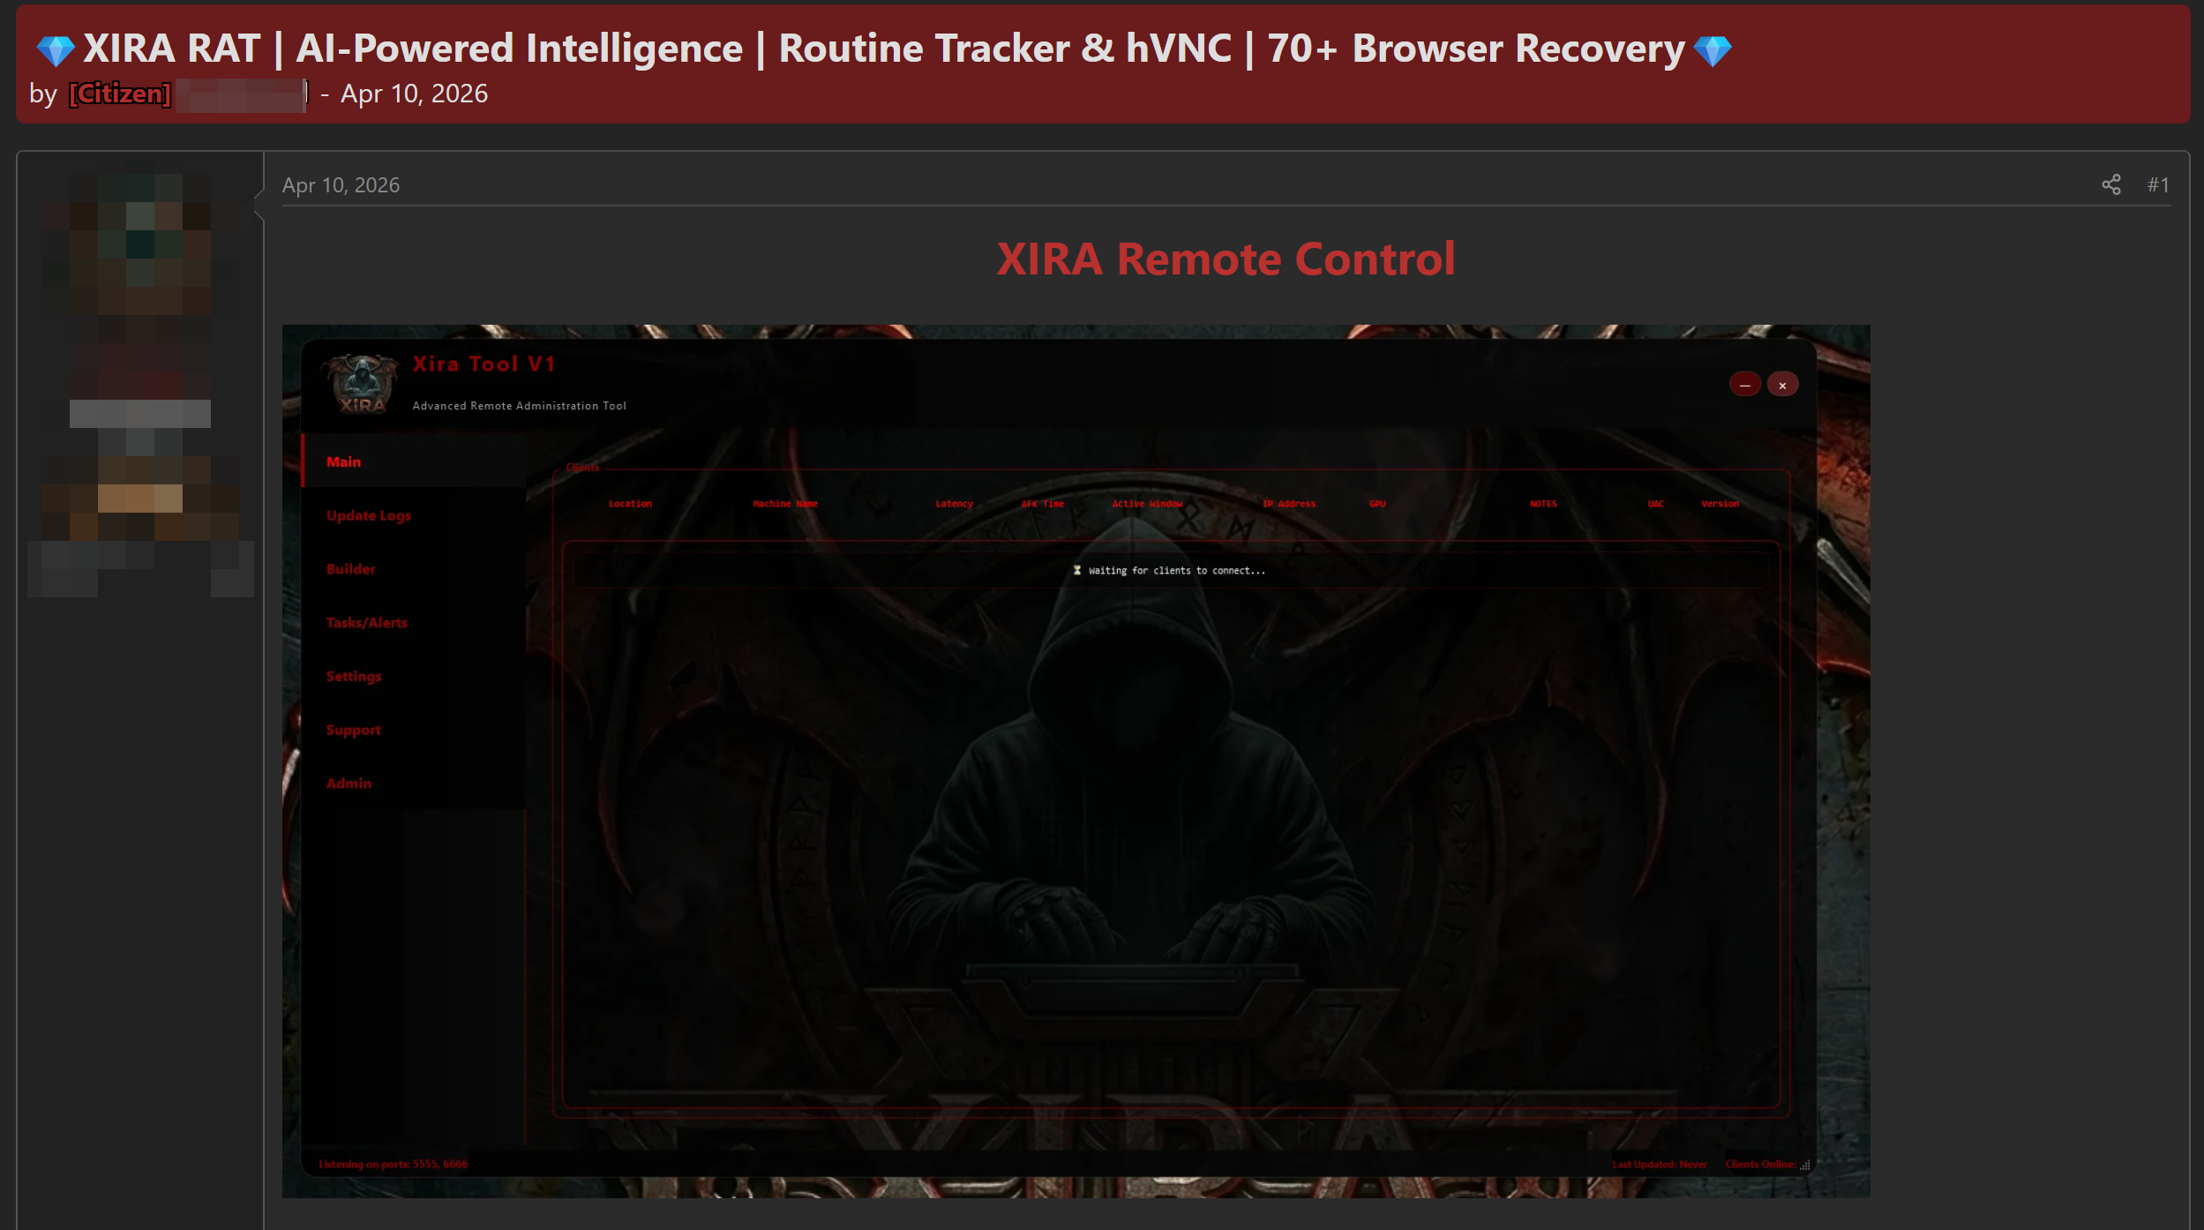Click the 'Clients' group box label
Viewport: 2204px width, 1230px height.
tap(582, 468)
